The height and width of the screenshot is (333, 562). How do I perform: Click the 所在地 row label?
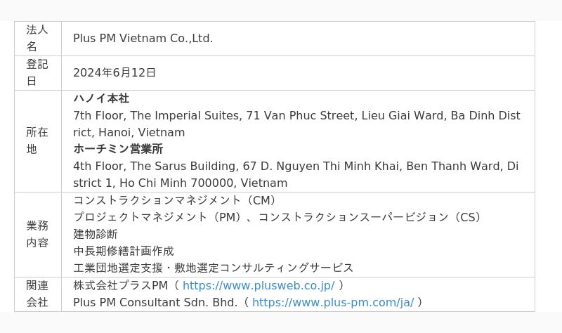37,141
